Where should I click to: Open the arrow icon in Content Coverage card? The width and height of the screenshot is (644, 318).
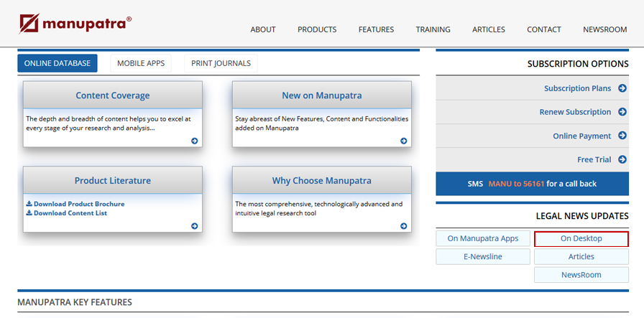point(194,141)
